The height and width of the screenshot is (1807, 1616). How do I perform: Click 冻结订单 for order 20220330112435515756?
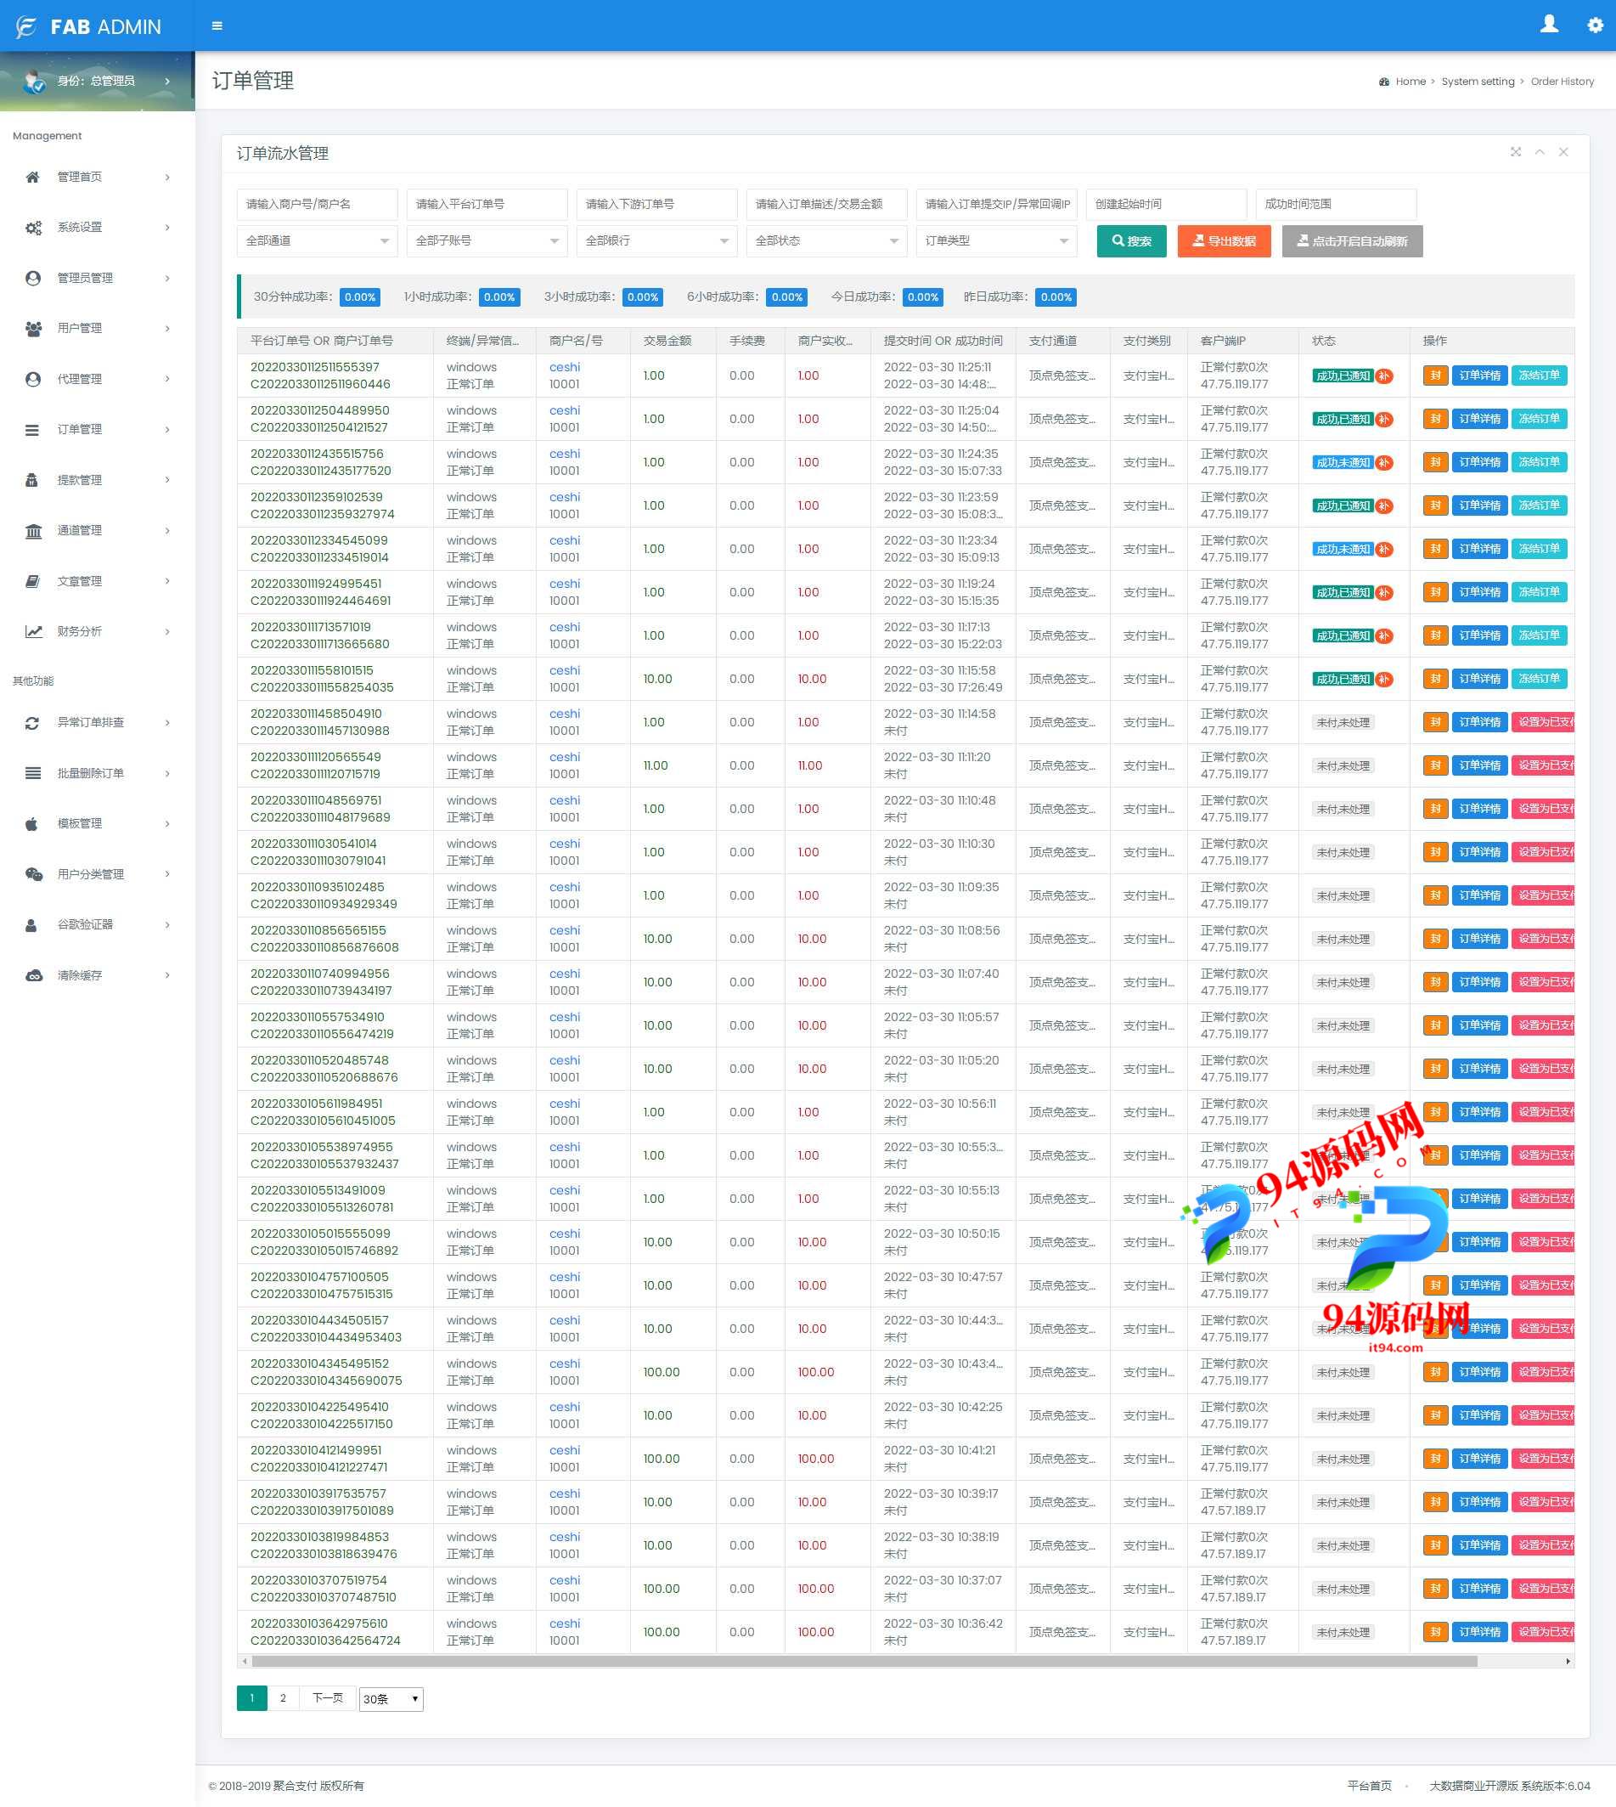[x=1539, y=462]
